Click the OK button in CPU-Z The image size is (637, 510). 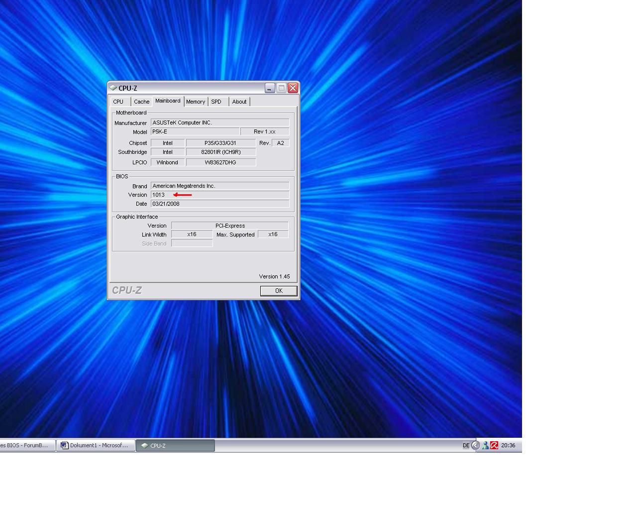pos(279,291)
